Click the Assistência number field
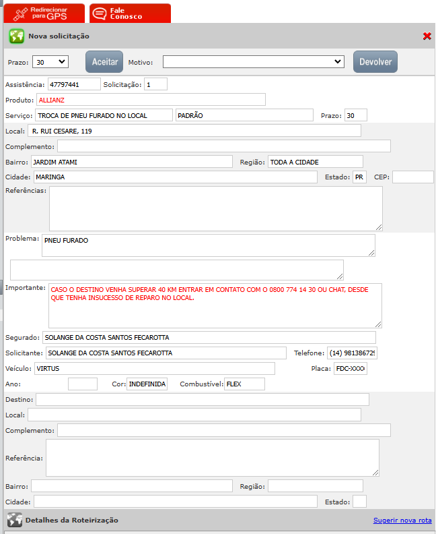The image size is (436, 534). [74, 84]
